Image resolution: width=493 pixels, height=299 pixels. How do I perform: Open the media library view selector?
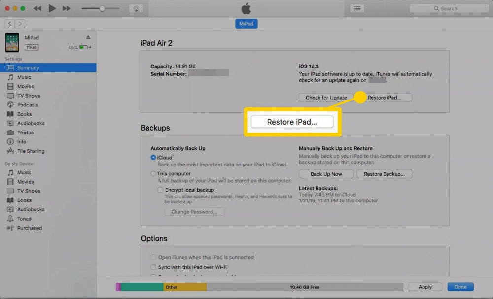pyautogui.click(x=357, y=8)
